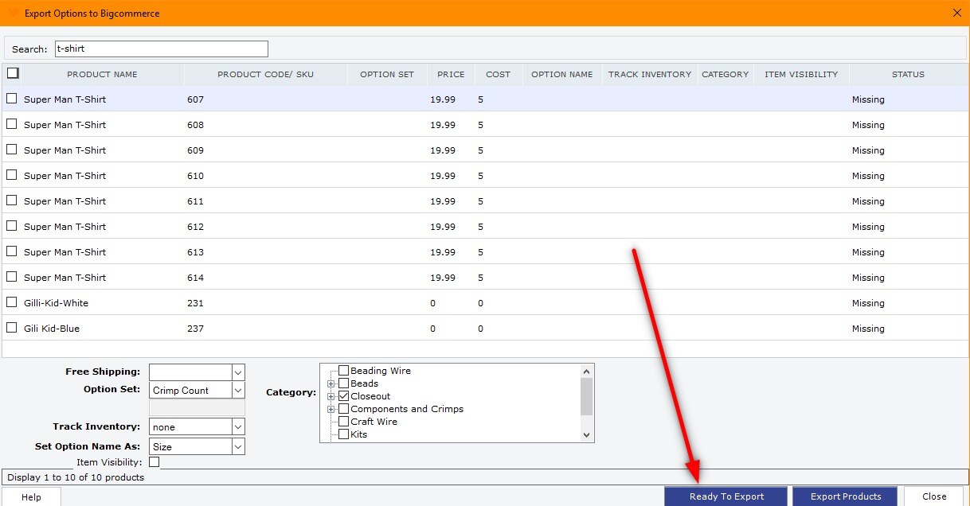Sort by the Product Code/ SKU column header
This screenshot has width=970, height=506.
pos(266,74)
